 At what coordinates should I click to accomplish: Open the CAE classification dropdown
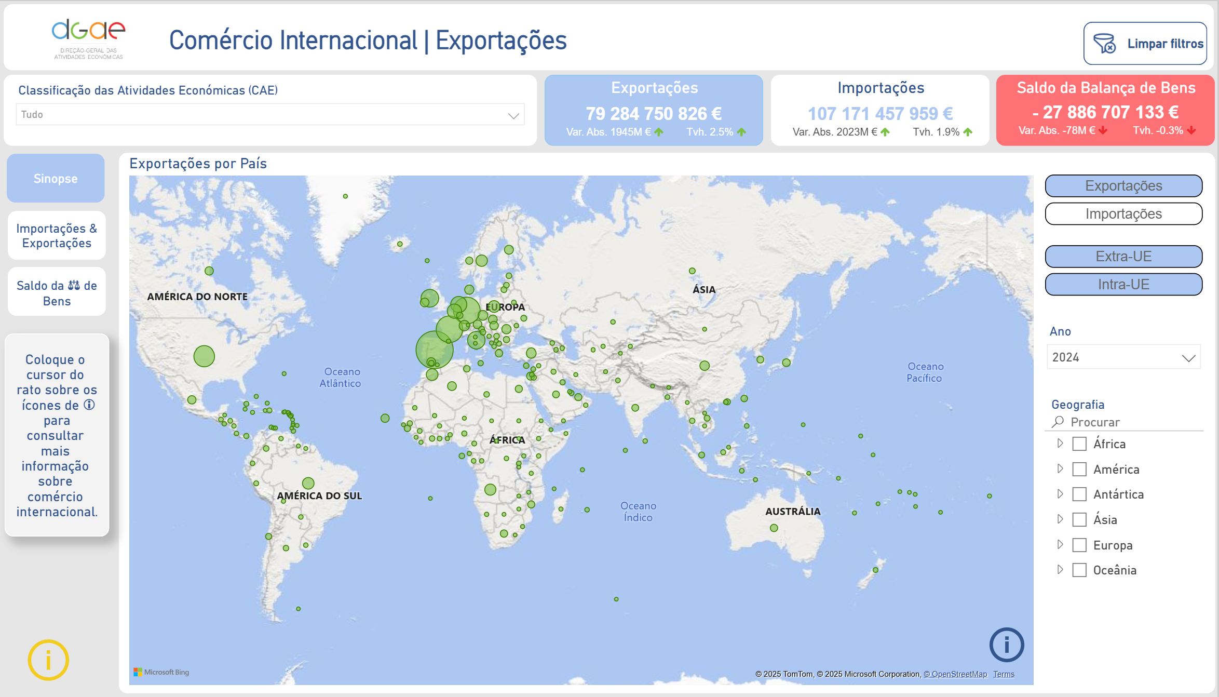[x=270, y=115]
